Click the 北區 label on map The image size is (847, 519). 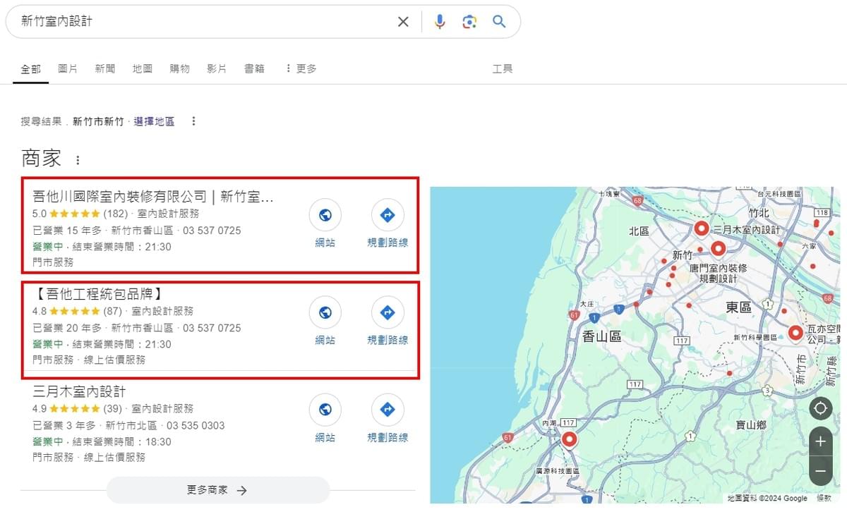(x=638, y=231)
